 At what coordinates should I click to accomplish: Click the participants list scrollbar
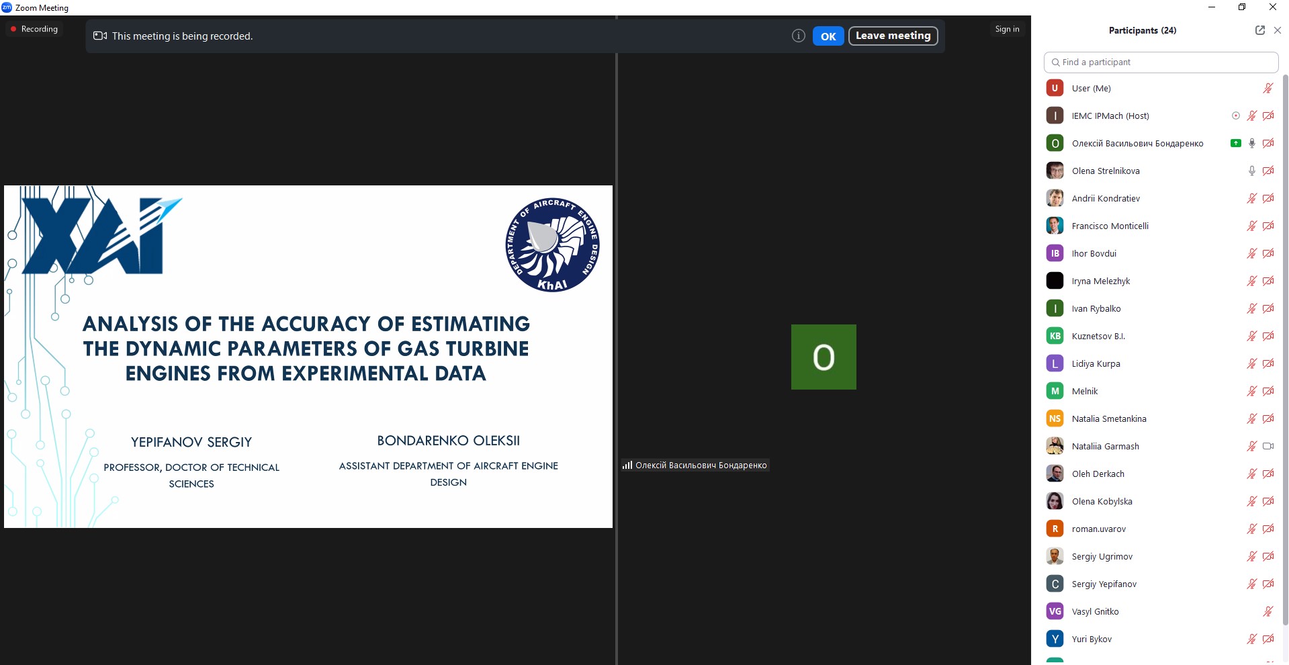click(x=1285, y=336)
